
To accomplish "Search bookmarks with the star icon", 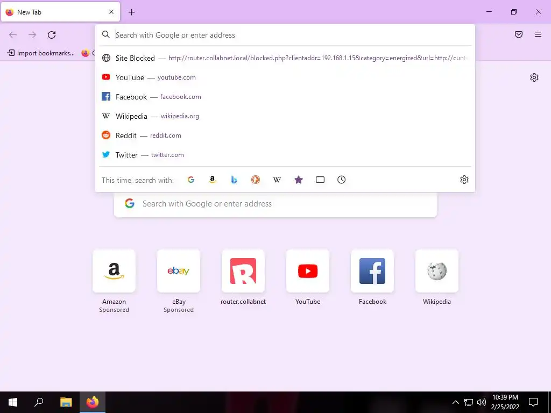I will click(298, 180).
